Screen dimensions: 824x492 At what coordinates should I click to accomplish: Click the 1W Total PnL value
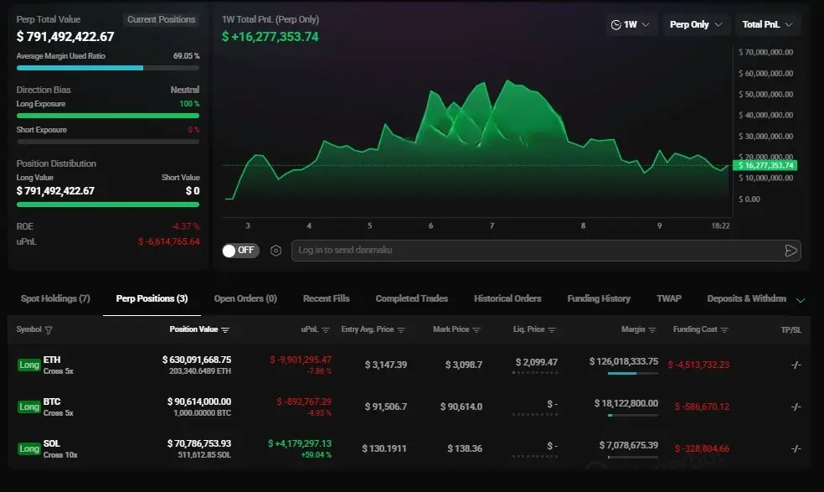click(x=270, y=37)
